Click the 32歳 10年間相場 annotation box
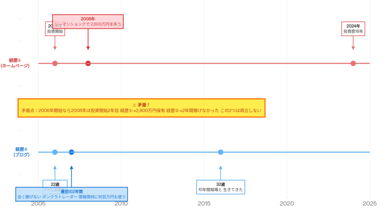The height and width of the screenshot is (208, 384). [x=220, y=187]
